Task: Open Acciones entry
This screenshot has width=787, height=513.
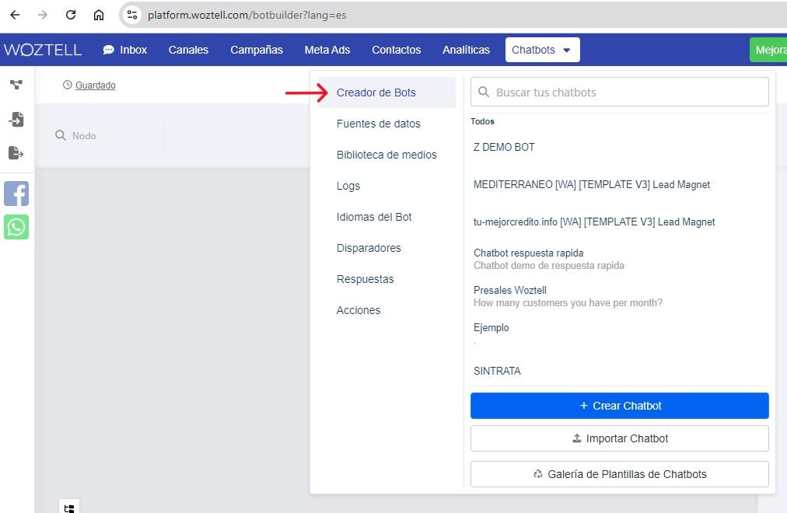Action: [x=359, y=310]
